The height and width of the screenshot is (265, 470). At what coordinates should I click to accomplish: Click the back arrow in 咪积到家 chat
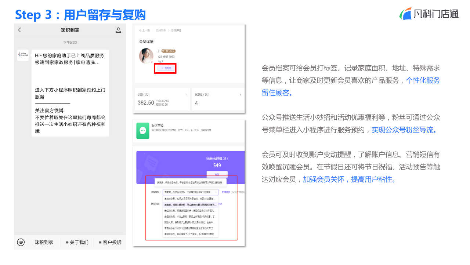[x=19, y=30]
